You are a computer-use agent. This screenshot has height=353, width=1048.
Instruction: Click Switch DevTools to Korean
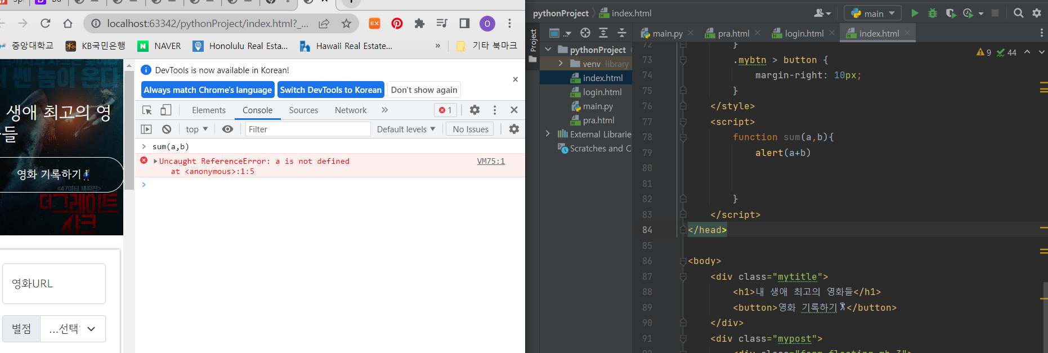click(331, 90)
